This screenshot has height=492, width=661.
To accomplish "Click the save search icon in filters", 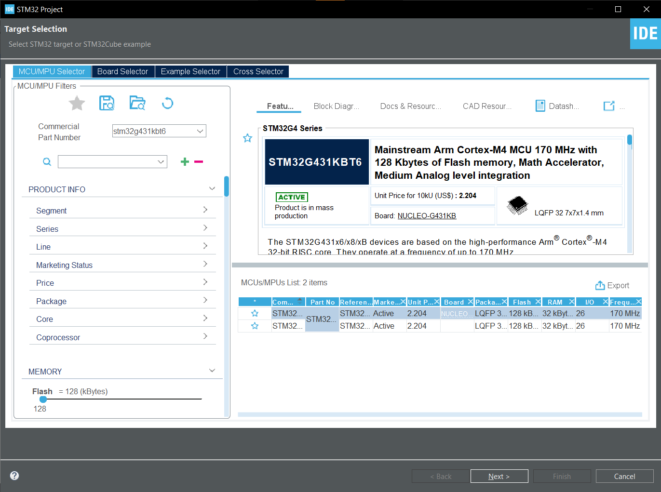I will pyautogui.click(x=107, y=103).
